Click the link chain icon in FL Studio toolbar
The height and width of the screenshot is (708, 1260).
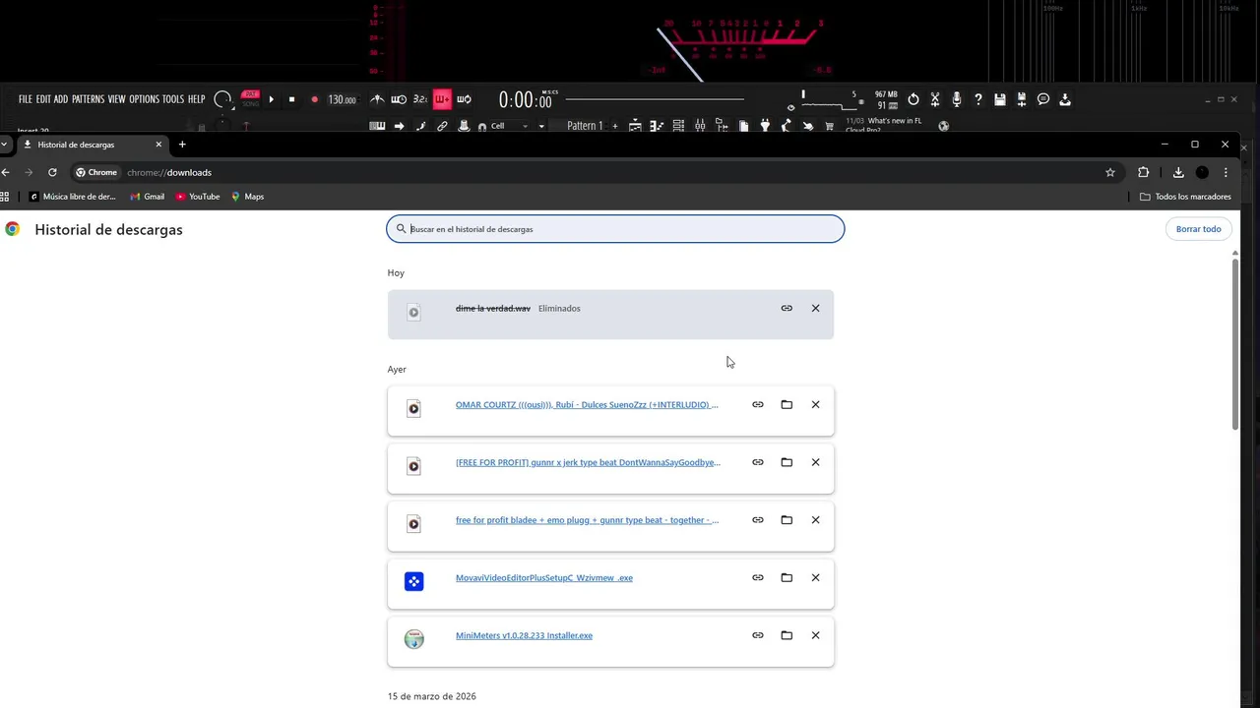point(442,126)
